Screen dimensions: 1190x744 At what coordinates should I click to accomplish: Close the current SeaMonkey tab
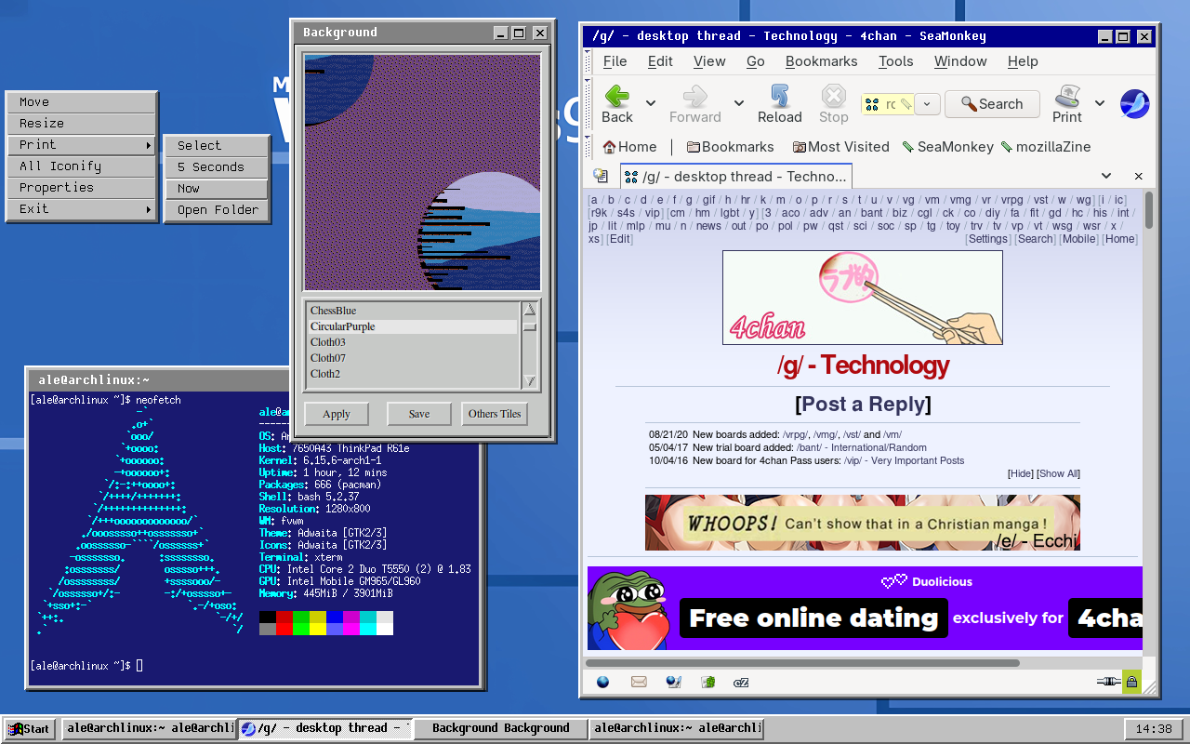point(1138,176)
